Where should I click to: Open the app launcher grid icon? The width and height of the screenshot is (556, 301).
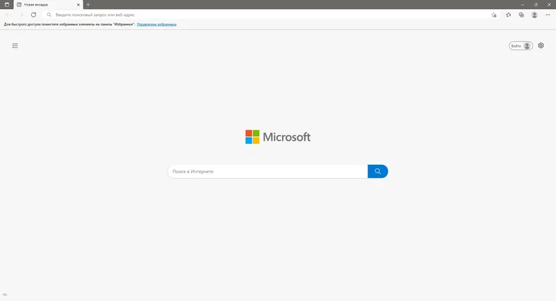(x=15, y=46)
